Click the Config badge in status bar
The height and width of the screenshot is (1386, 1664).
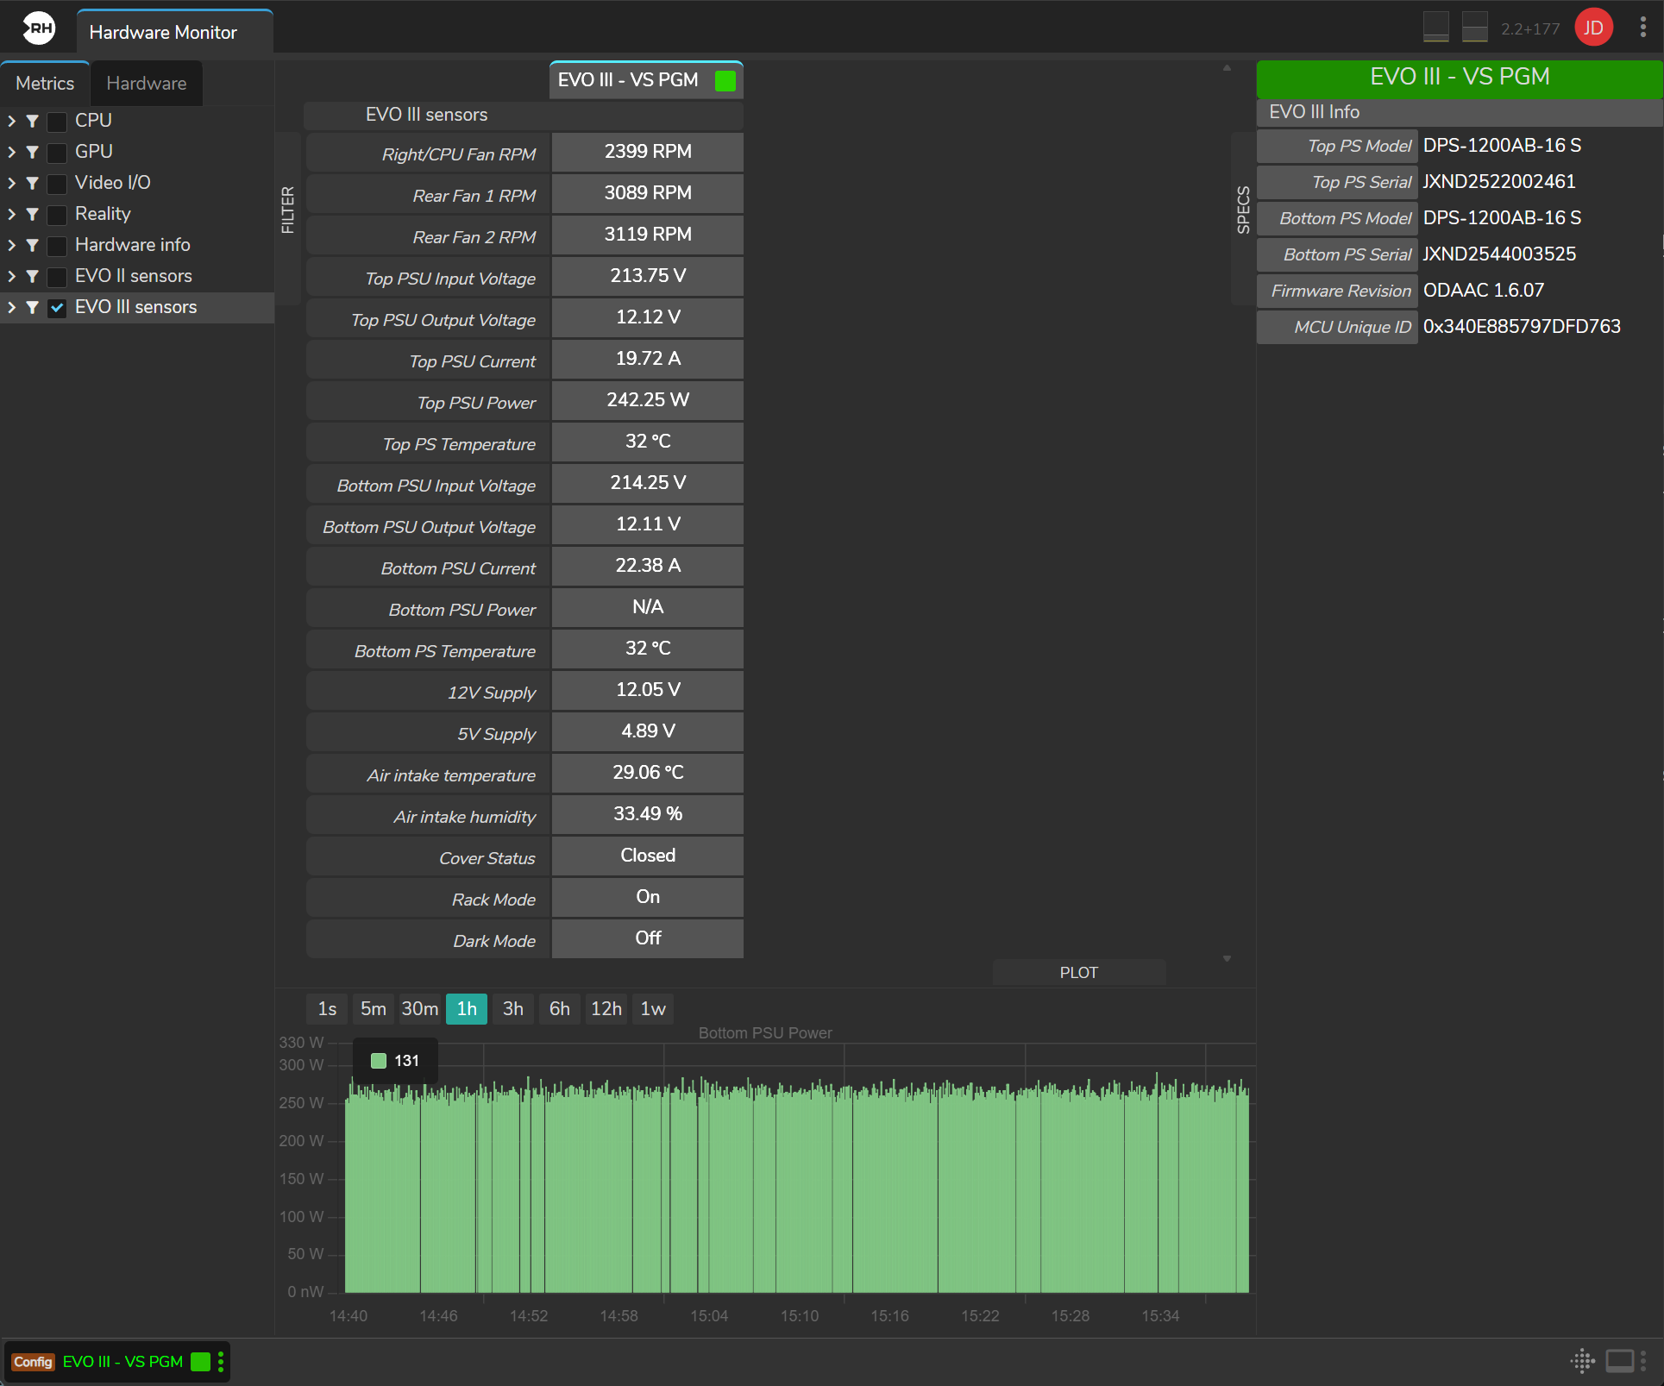pos(34,1362)
